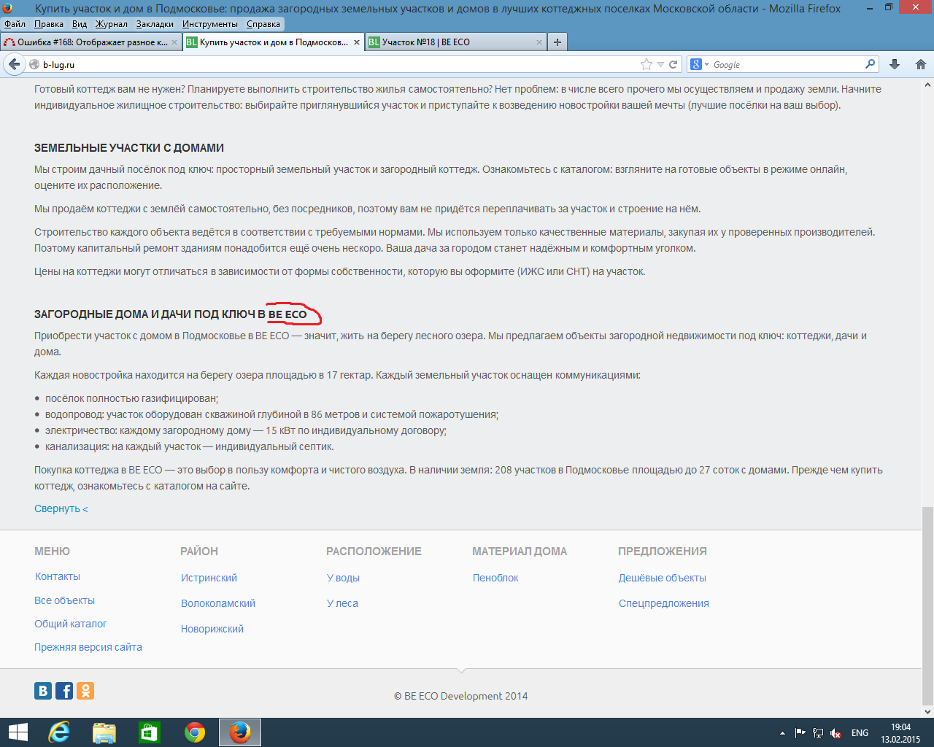Screen dimensions: 934x747
Task: Bookmark page with the star icon
Action: click(646, 64)
